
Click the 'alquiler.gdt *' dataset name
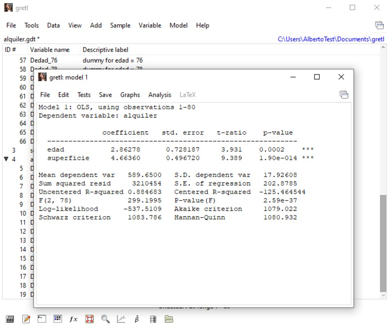pyautogui.click(x=22, y=39)
